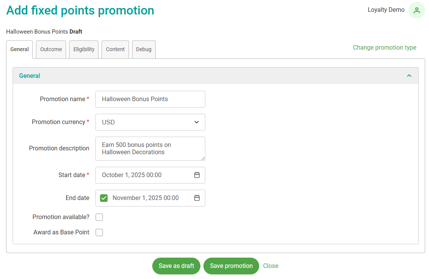Click the Save as draft button

[x=176, y=266]
